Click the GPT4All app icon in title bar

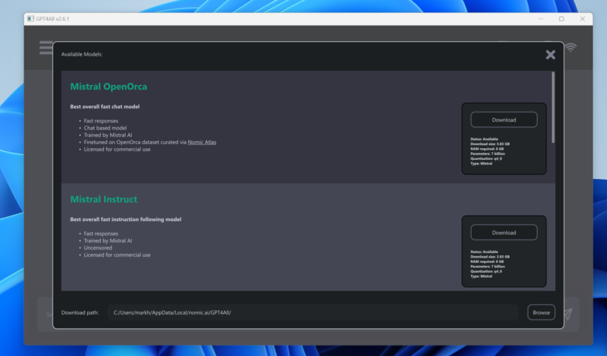pyautogui.click(x=30, y=19)
